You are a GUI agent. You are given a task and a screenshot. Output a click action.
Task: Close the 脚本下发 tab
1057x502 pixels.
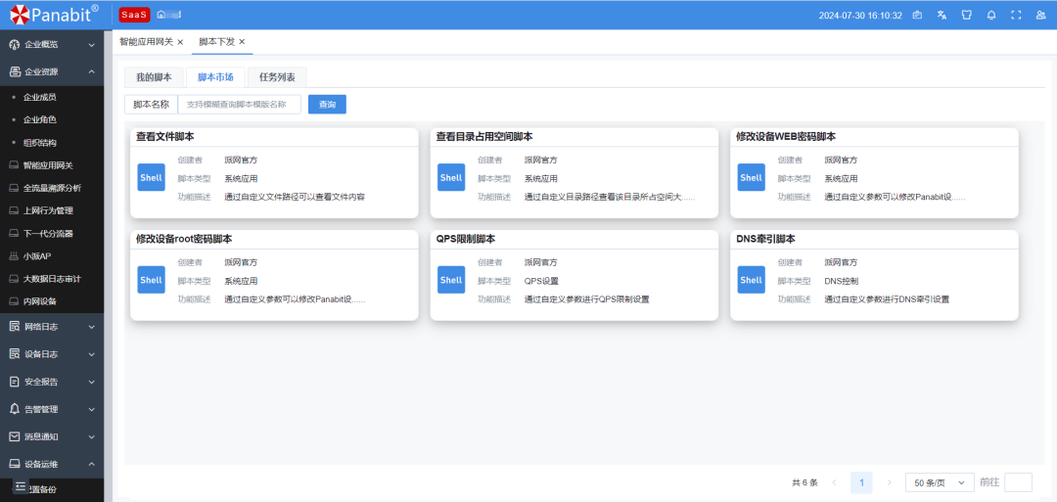[242, 42]
